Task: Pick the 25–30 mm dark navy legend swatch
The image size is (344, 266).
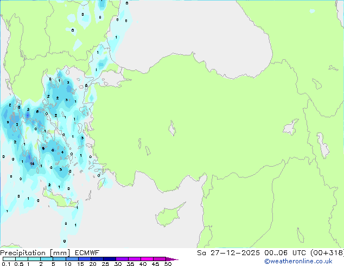Action: click(110, 259)
